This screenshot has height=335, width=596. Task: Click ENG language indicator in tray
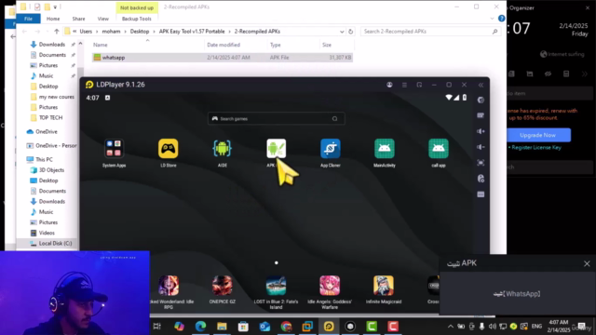[536, 327]
